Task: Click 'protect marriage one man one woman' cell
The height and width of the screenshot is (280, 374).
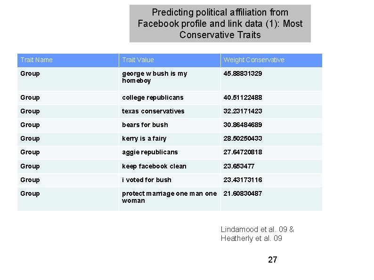Action: click(x=169, y=197)
